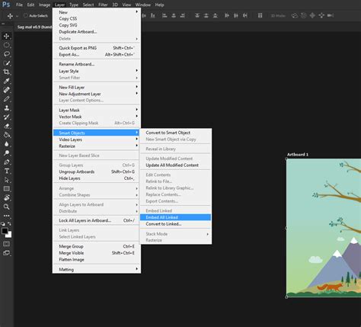Expand the Layer Mask submenu
This screenshot has height=327, width=361.
[x=97, y=110]
